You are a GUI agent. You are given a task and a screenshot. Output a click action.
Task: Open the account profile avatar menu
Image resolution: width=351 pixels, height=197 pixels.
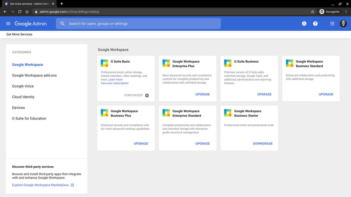[343, 23]
